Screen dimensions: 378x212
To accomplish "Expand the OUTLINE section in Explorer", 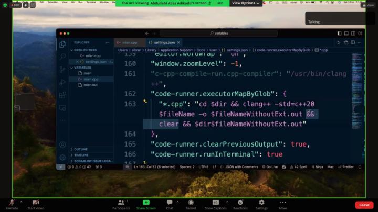I will click(x=81, y=149).
